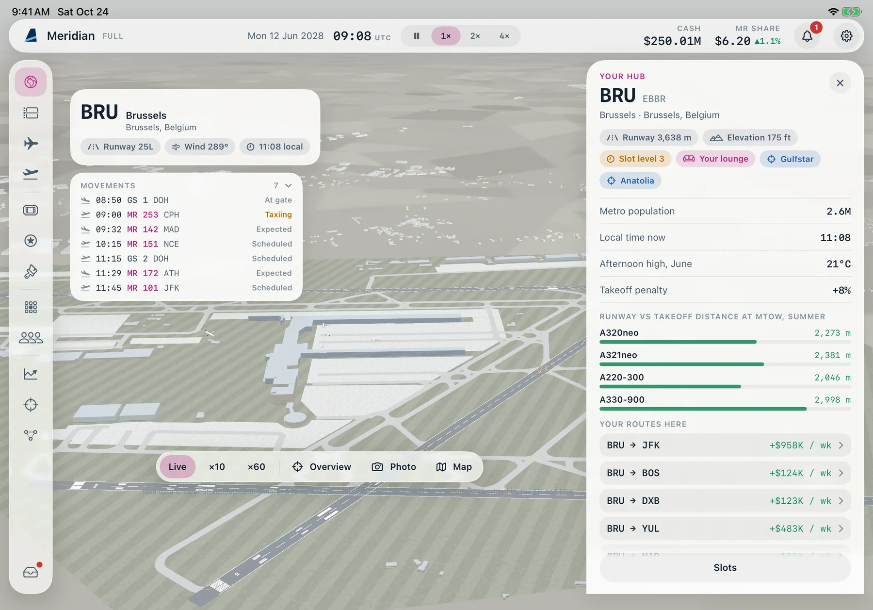Set game speed to 2x
873x610 pixels.
(475, 36)
